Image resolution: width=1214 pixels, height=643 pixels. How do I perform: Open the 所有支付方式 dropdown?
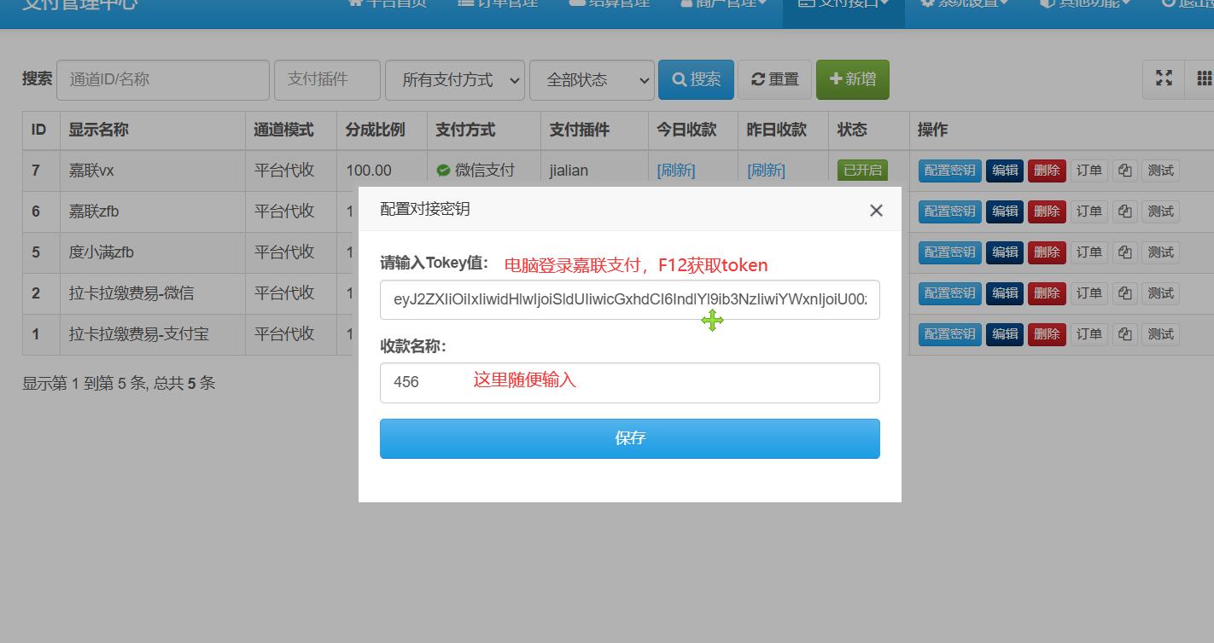[x=455, y=79]
